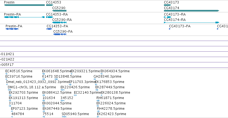The height and width of the screenshot is (118, 228).
Task: Click the EC40516.5prime EST arrow
Action: pos(6,74)
